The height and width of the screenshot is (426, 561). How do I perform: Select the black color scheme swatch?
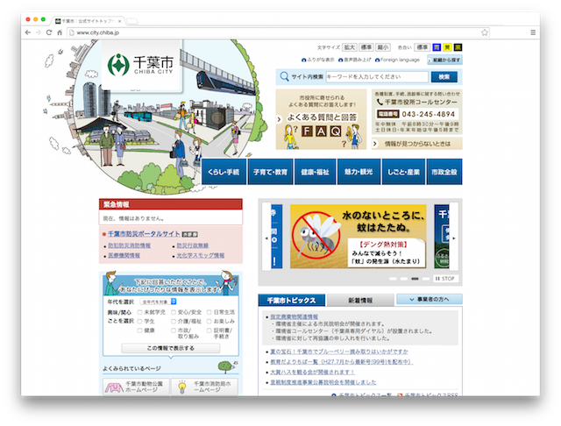point(458,47)
